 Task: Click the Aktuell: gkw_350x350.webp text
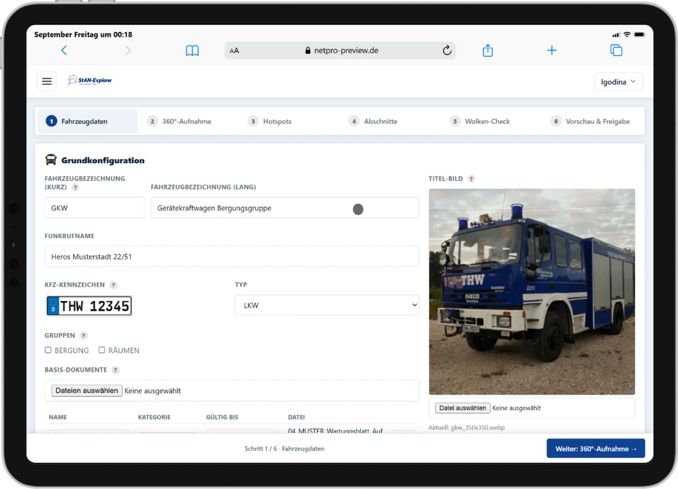pyautogui.click(x=466, y=428)
